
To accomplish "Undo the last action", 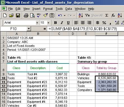I will coord(60,15).
